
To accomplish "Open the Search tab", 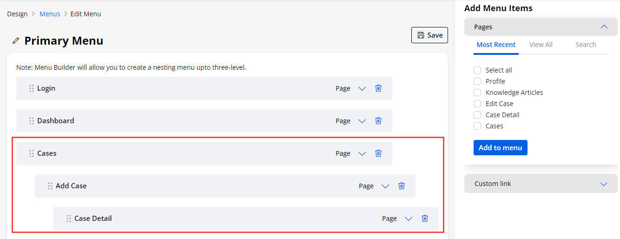I will point(586,45).
